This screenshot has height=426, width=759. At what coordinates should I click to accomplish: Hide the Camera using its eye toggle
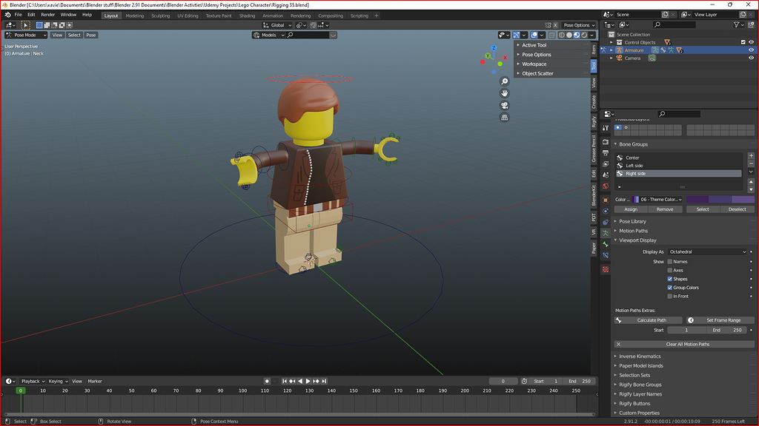[751, 58]
